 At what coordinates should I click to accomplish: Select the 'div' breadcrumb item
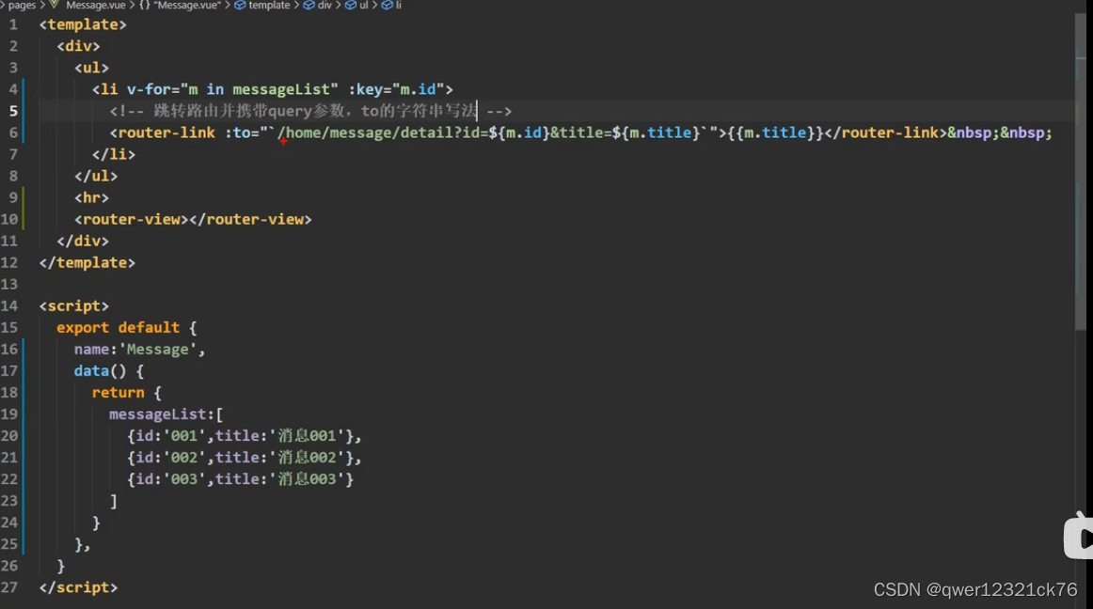[x=325, y=5]
